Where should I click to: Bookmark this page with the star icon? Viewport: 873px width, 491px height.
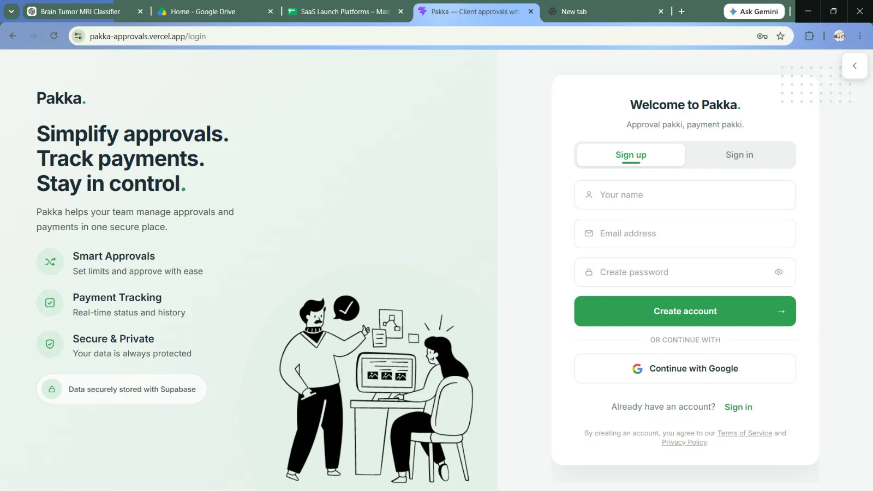coord(781,36)
